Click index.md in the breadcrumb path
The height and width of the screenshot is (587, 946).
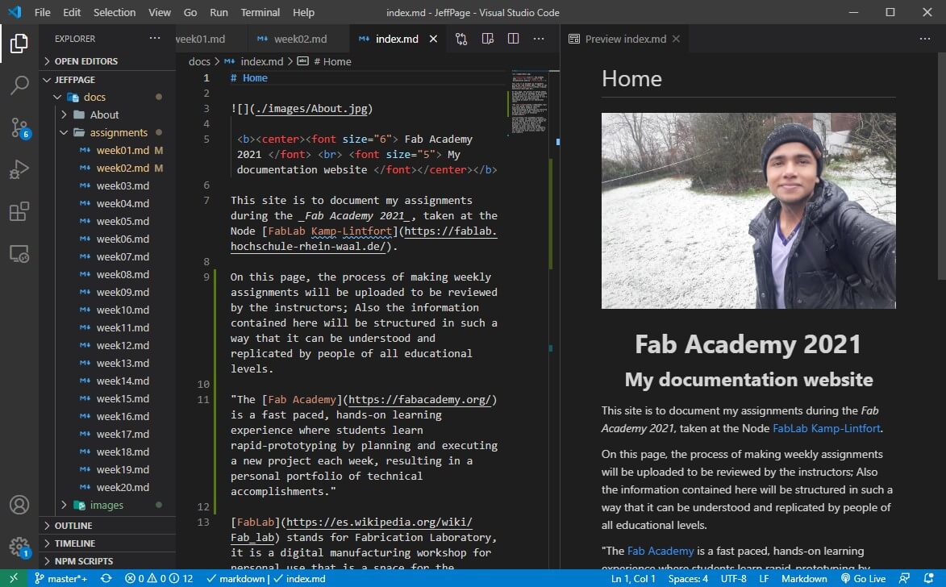261,61
